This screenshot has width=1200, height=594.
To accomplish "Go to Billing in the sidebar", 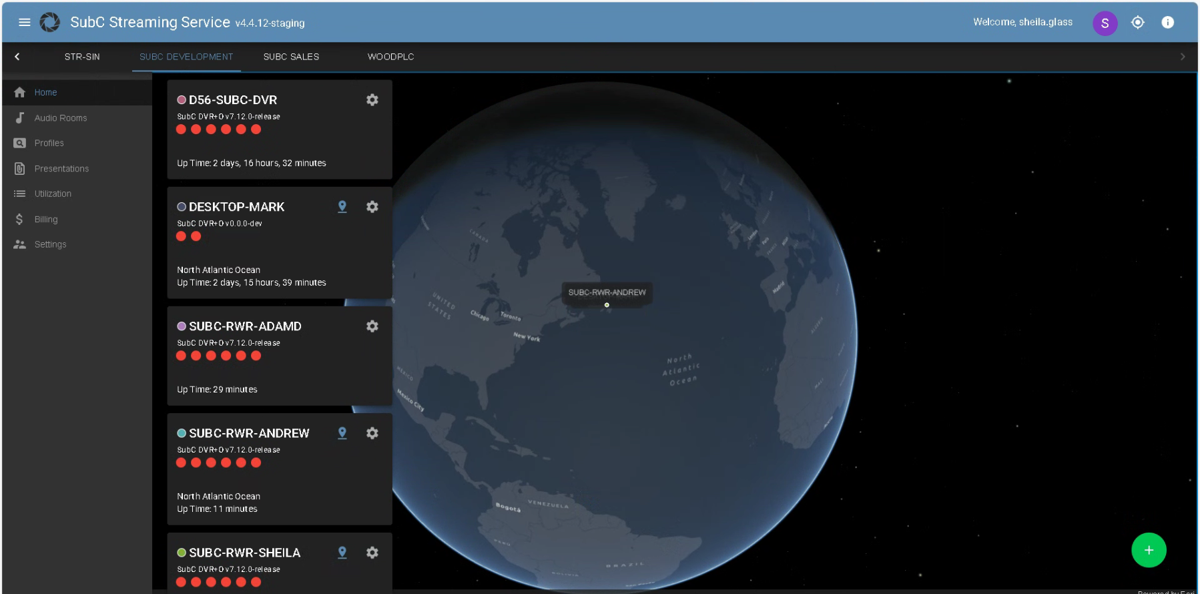I will click(x=46, y=220).
